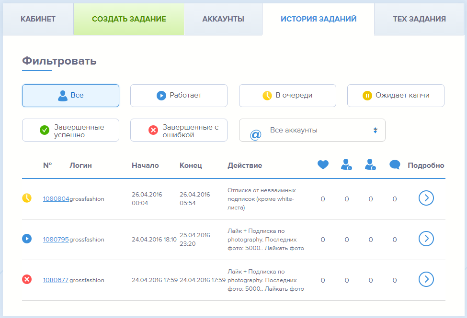The image size is (467, 318).
Task: Open the СОЗДАТЬ ЗАДАНИЕ tab
Action: [x=128, y=19]
